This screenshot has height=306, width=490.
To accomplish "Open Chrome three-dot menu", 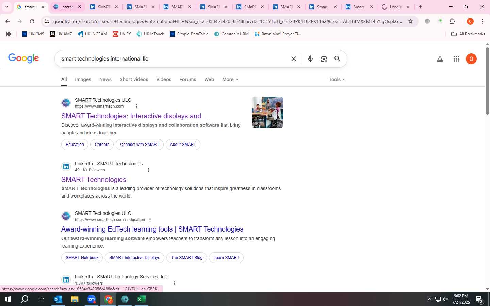I will [483, 21].
